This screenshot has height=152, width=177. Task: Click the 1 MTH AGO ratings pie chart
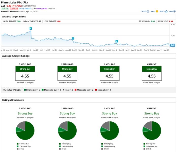110,130
